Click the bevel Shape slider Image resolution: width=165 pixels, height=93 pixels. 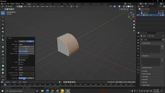point(26,51)
